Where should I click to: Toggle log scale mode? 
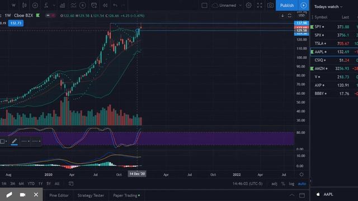coord(291,184)
